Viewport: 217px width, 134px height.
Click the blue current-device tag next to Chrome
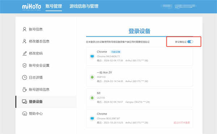point(116,52)
